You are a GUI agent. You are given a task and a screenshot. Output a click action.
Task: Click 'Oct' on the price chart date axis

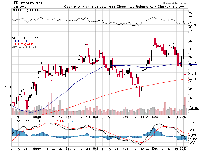click(x=95, y=117)
